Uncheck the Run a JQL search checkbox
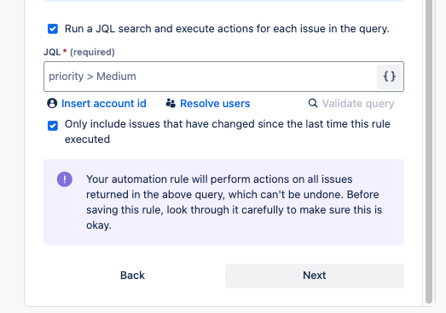The height and width of the screenshot is (313, 446). click(53, 29)
